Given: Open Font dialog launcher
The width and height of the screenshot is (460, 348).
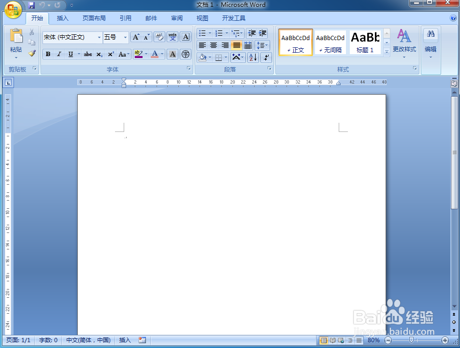Looking at the screenshot, I should point(188,68).
